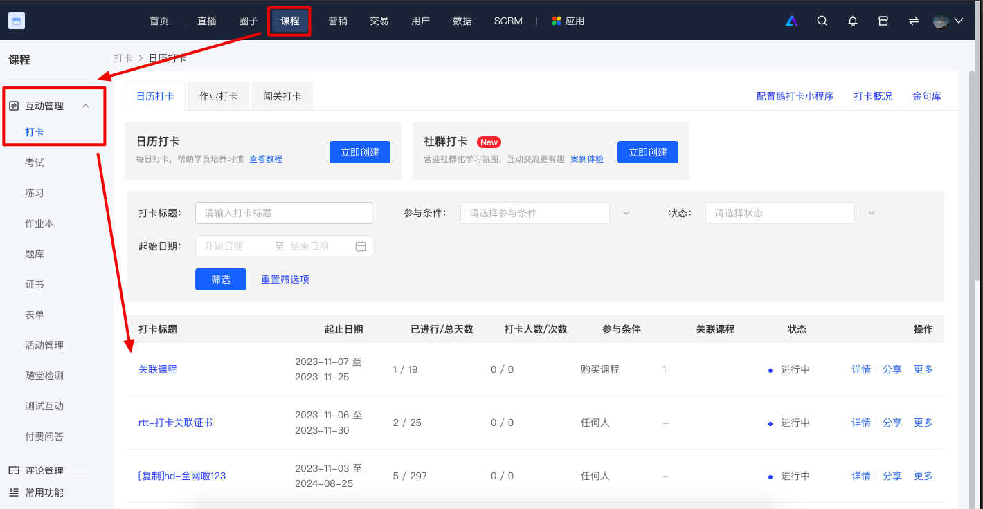Select 考试 in the sidebar
This screenshot has height=509, width=983.
pyautogui.click(x=35, y=163)
